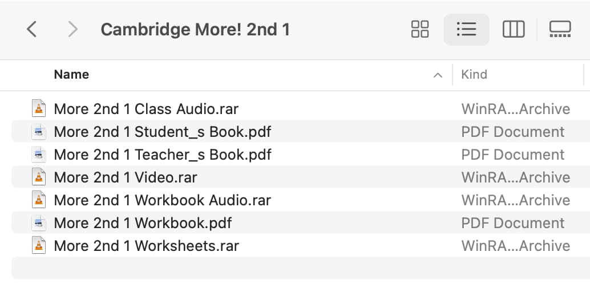The width and height of the screenshot is (590, 284).
Task: Click the PDF icon of Workbook.pdf
Action: 39,222
